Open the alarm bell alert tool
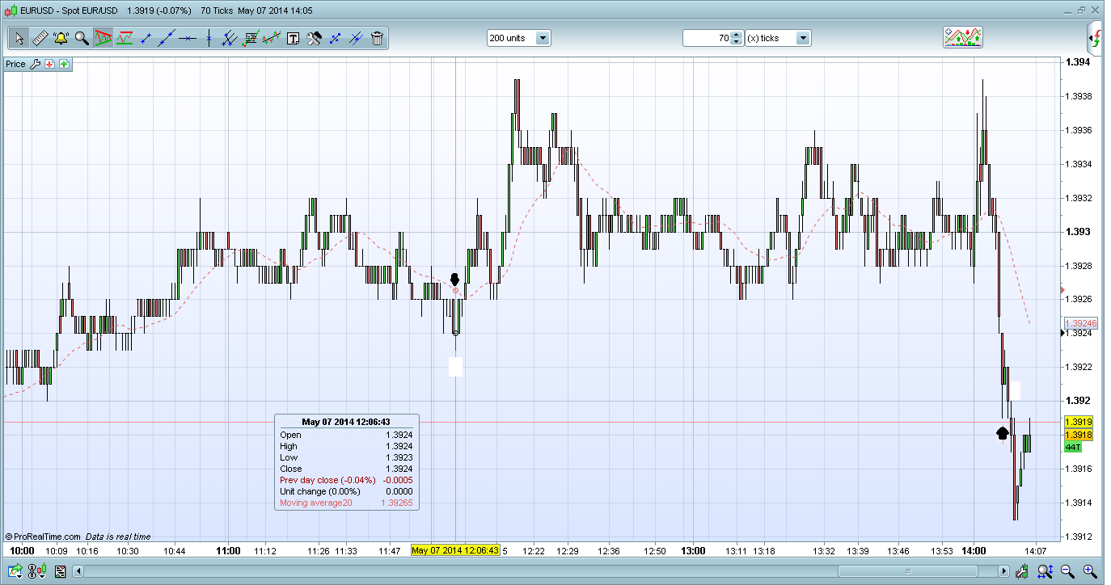Viewport: 1111px width, 585px height. click(61, 38)
